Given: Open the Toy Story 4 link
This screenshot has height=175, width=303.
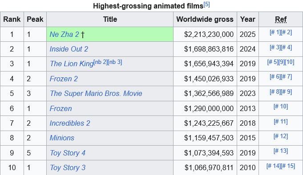Looking at the screenshot, I should point(68,153).
